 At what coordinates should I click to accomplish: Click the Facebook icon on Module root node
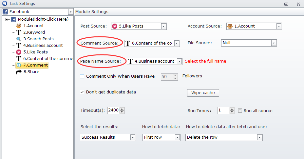(14, 19)
